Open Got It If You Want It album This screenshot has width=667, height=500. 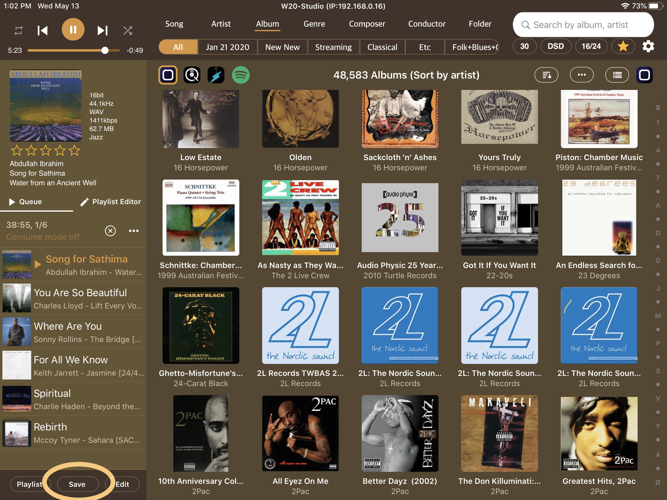[x=499, y=218]
